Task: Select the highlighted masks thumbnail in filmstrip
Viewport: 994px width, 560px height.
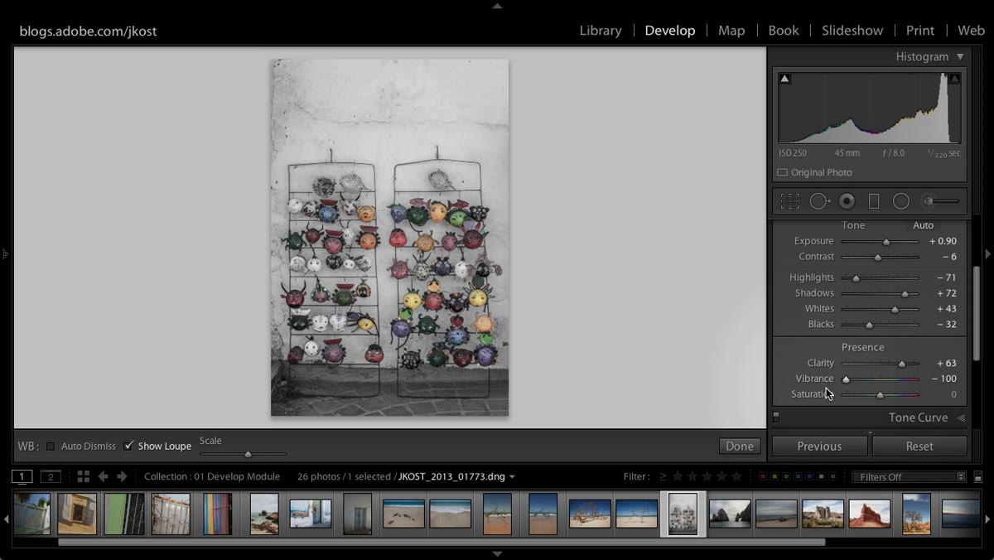Action: click(683, 514)
